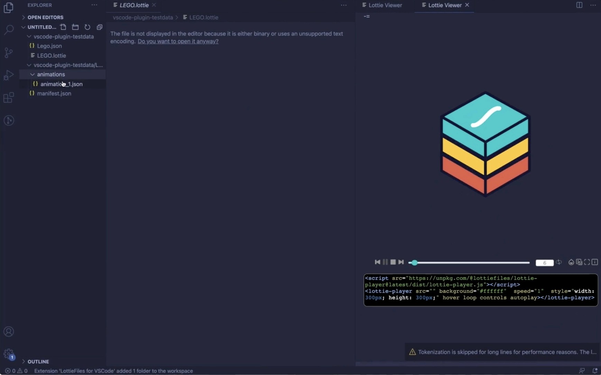Pause the Lottie animation playback
601x375 pixels.
pyautogui.click(x=386, y=262)
